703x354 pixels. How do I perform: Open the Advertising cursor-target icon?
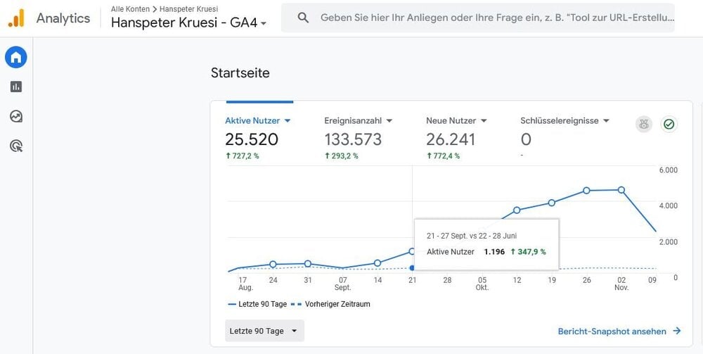16,146
